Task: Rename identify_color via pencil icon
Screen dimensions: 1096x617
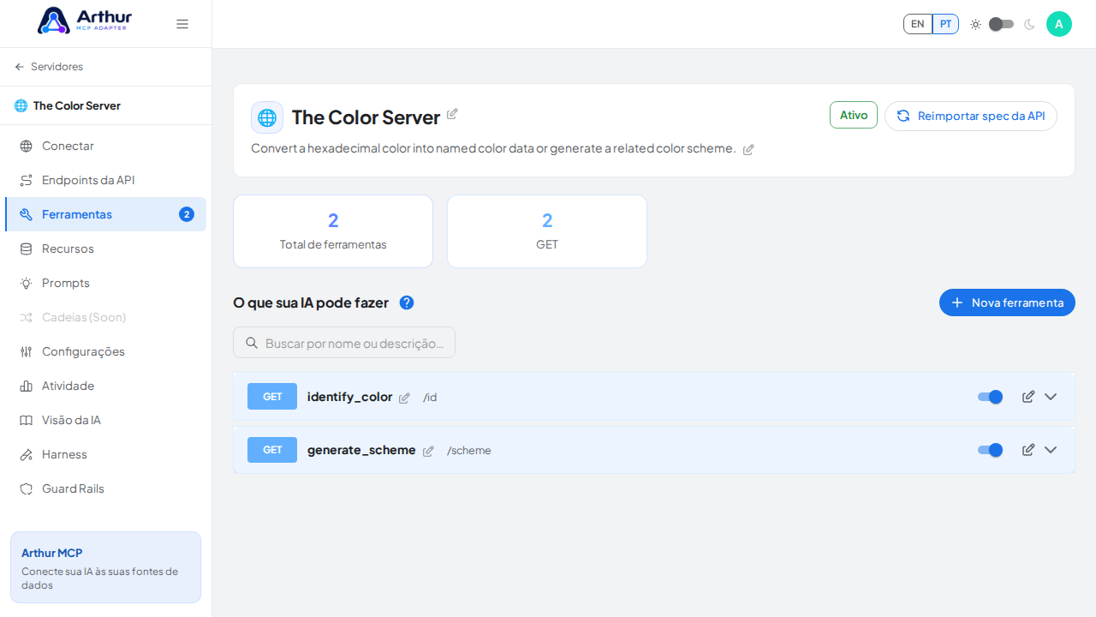Action: (404, 398)
